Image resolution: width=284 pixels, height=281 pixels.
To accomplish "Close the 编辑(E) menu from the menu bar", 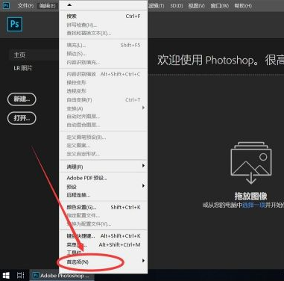I will tap(48, 5).
